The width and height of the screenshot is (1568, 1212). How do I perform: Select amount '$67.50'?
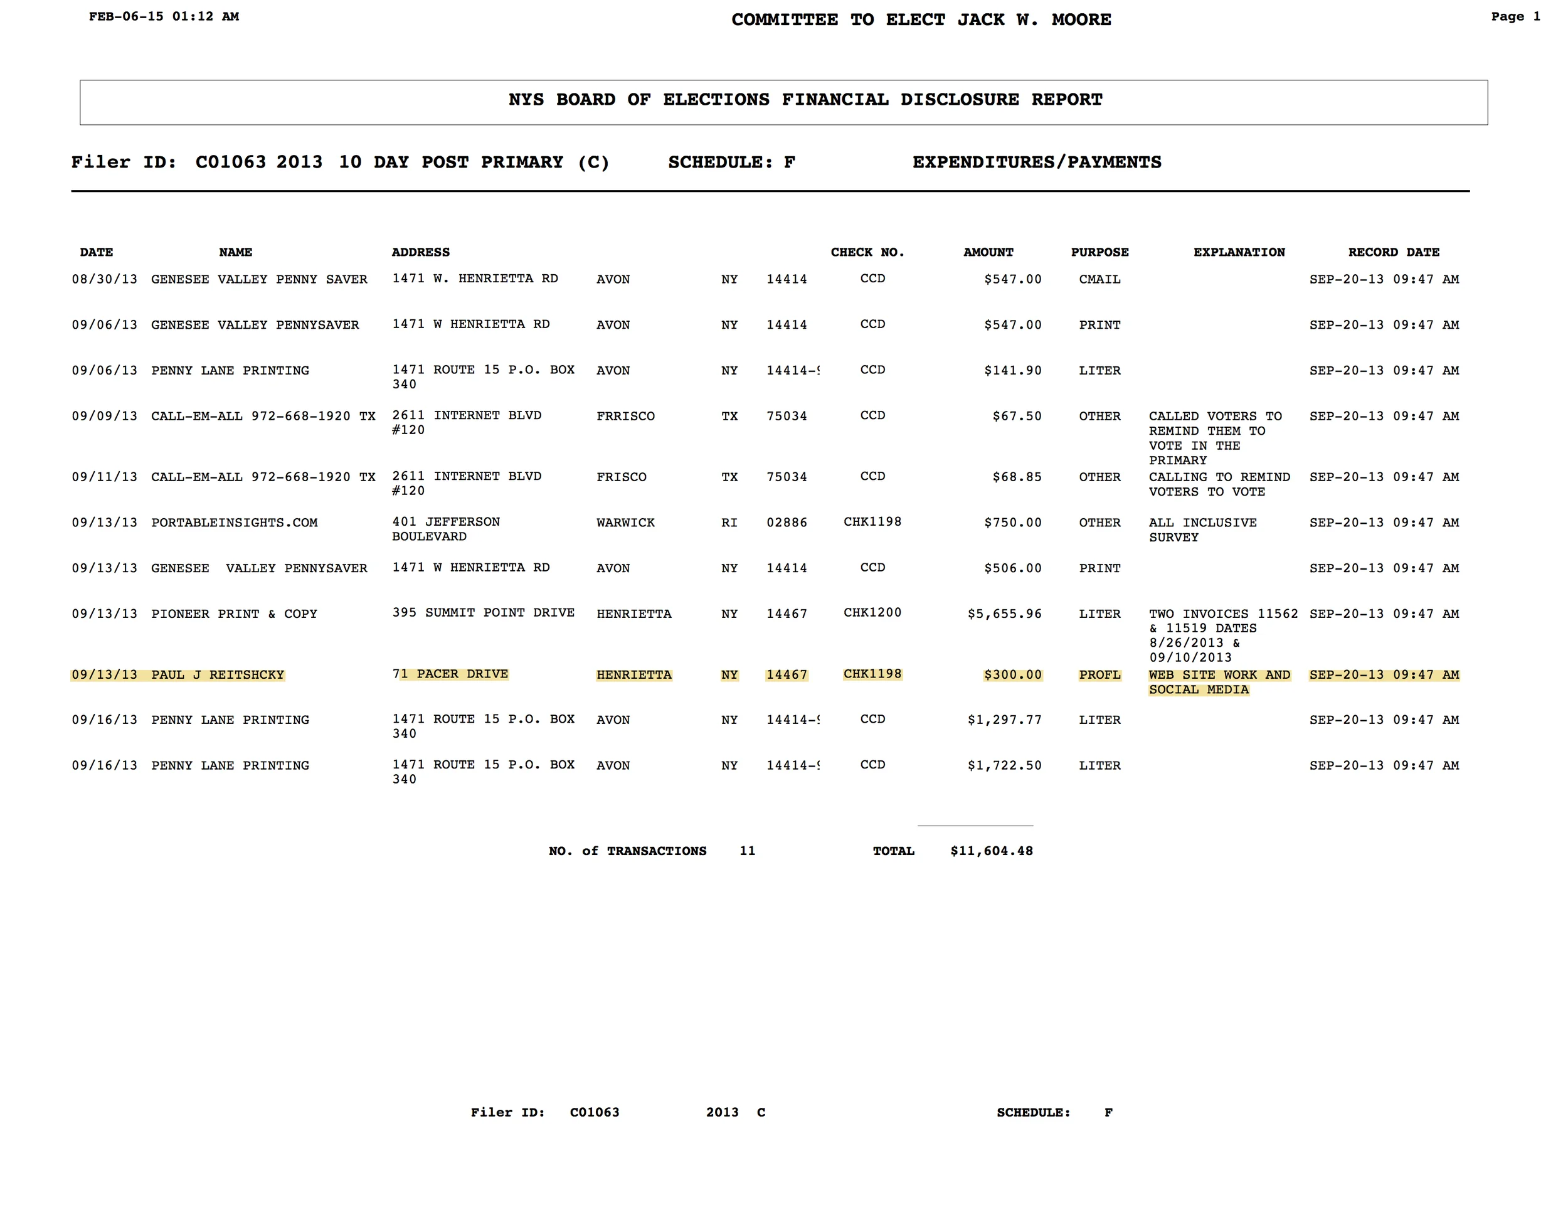click(x=1017, y=417)
